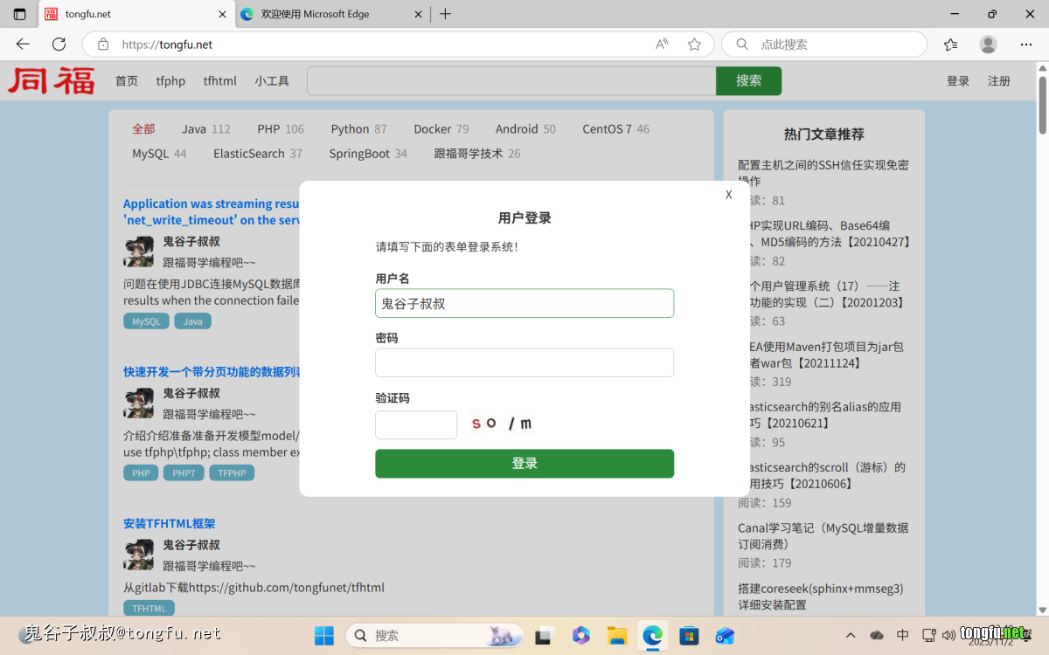Show hidden system tray icons chevron
The image size is (1049, 655).
click(x=851, y=635)
